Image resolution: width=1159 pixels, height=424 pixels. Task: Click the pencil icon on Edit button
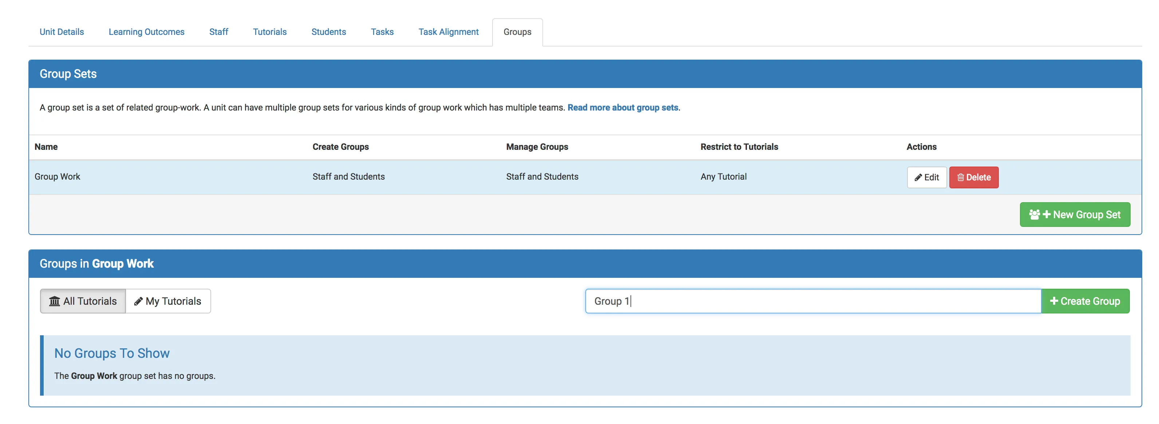pyautogui.click(x=918, y=177)
